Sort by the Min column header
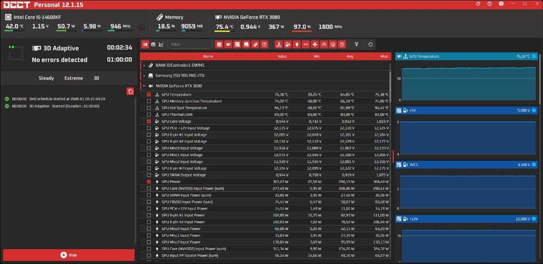Screen dimensions: 543x264 tap(318, 56)
